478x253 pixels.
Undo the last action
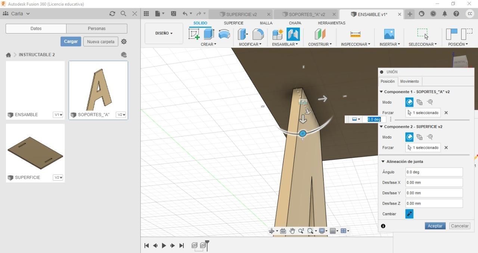pos(185,13)
